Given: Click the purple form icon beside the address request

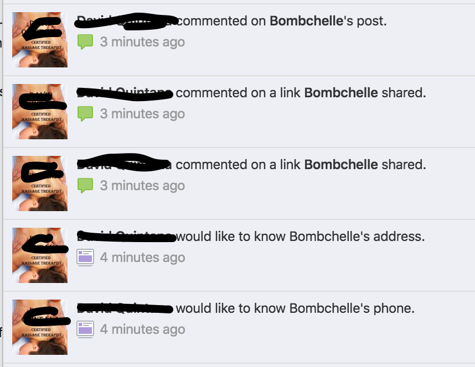Looking at the screenshot, I should [x=85, y=258].
